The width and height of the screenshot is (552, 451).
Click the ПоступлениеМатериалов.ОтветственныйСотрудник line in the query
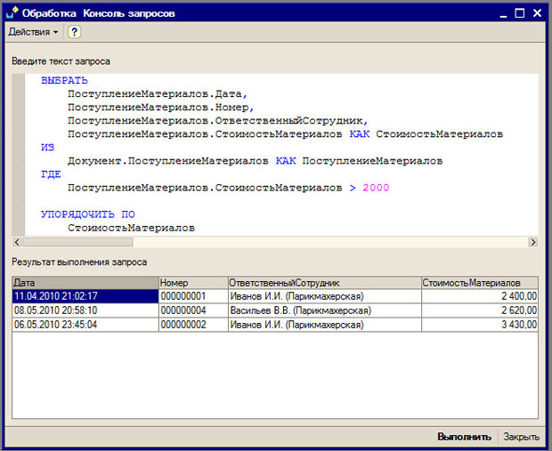click(218, 121)
